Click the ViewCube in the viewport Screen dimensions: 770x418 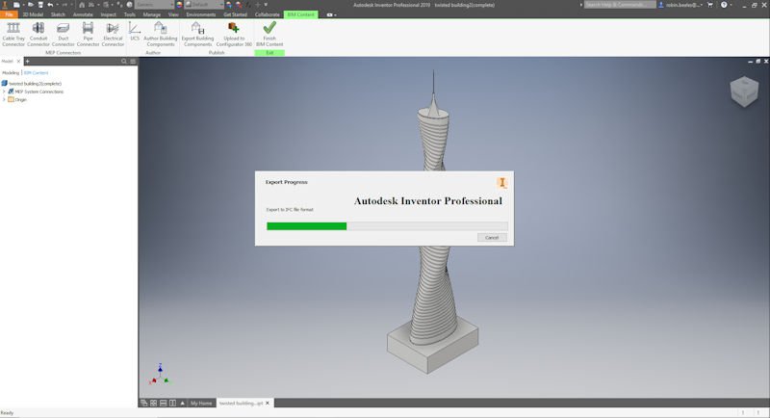(744, 91)
